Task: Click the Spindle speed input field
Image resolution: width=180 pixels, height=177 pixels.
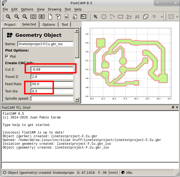Action: coord(52,98)
